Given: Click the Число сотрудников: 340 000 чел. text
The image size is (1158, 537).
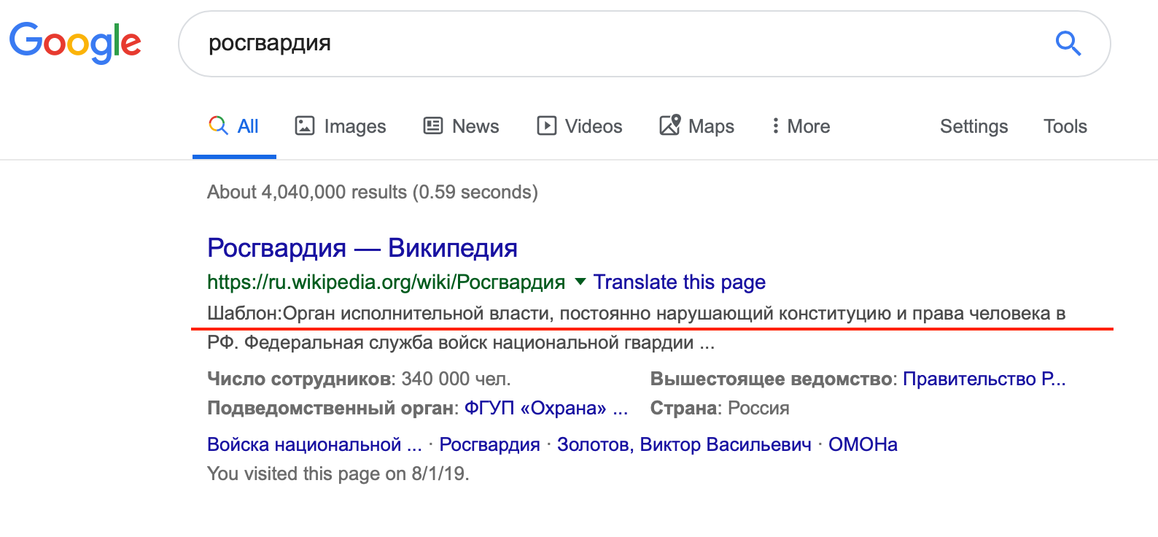Looking at the screenshot, I should pos(359,379).
